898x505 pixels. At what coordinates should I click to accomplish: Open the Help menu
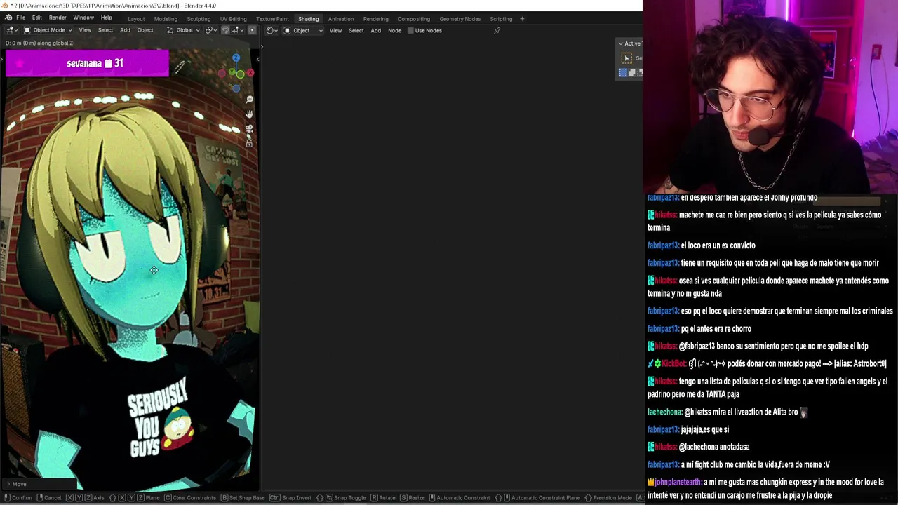106,18
